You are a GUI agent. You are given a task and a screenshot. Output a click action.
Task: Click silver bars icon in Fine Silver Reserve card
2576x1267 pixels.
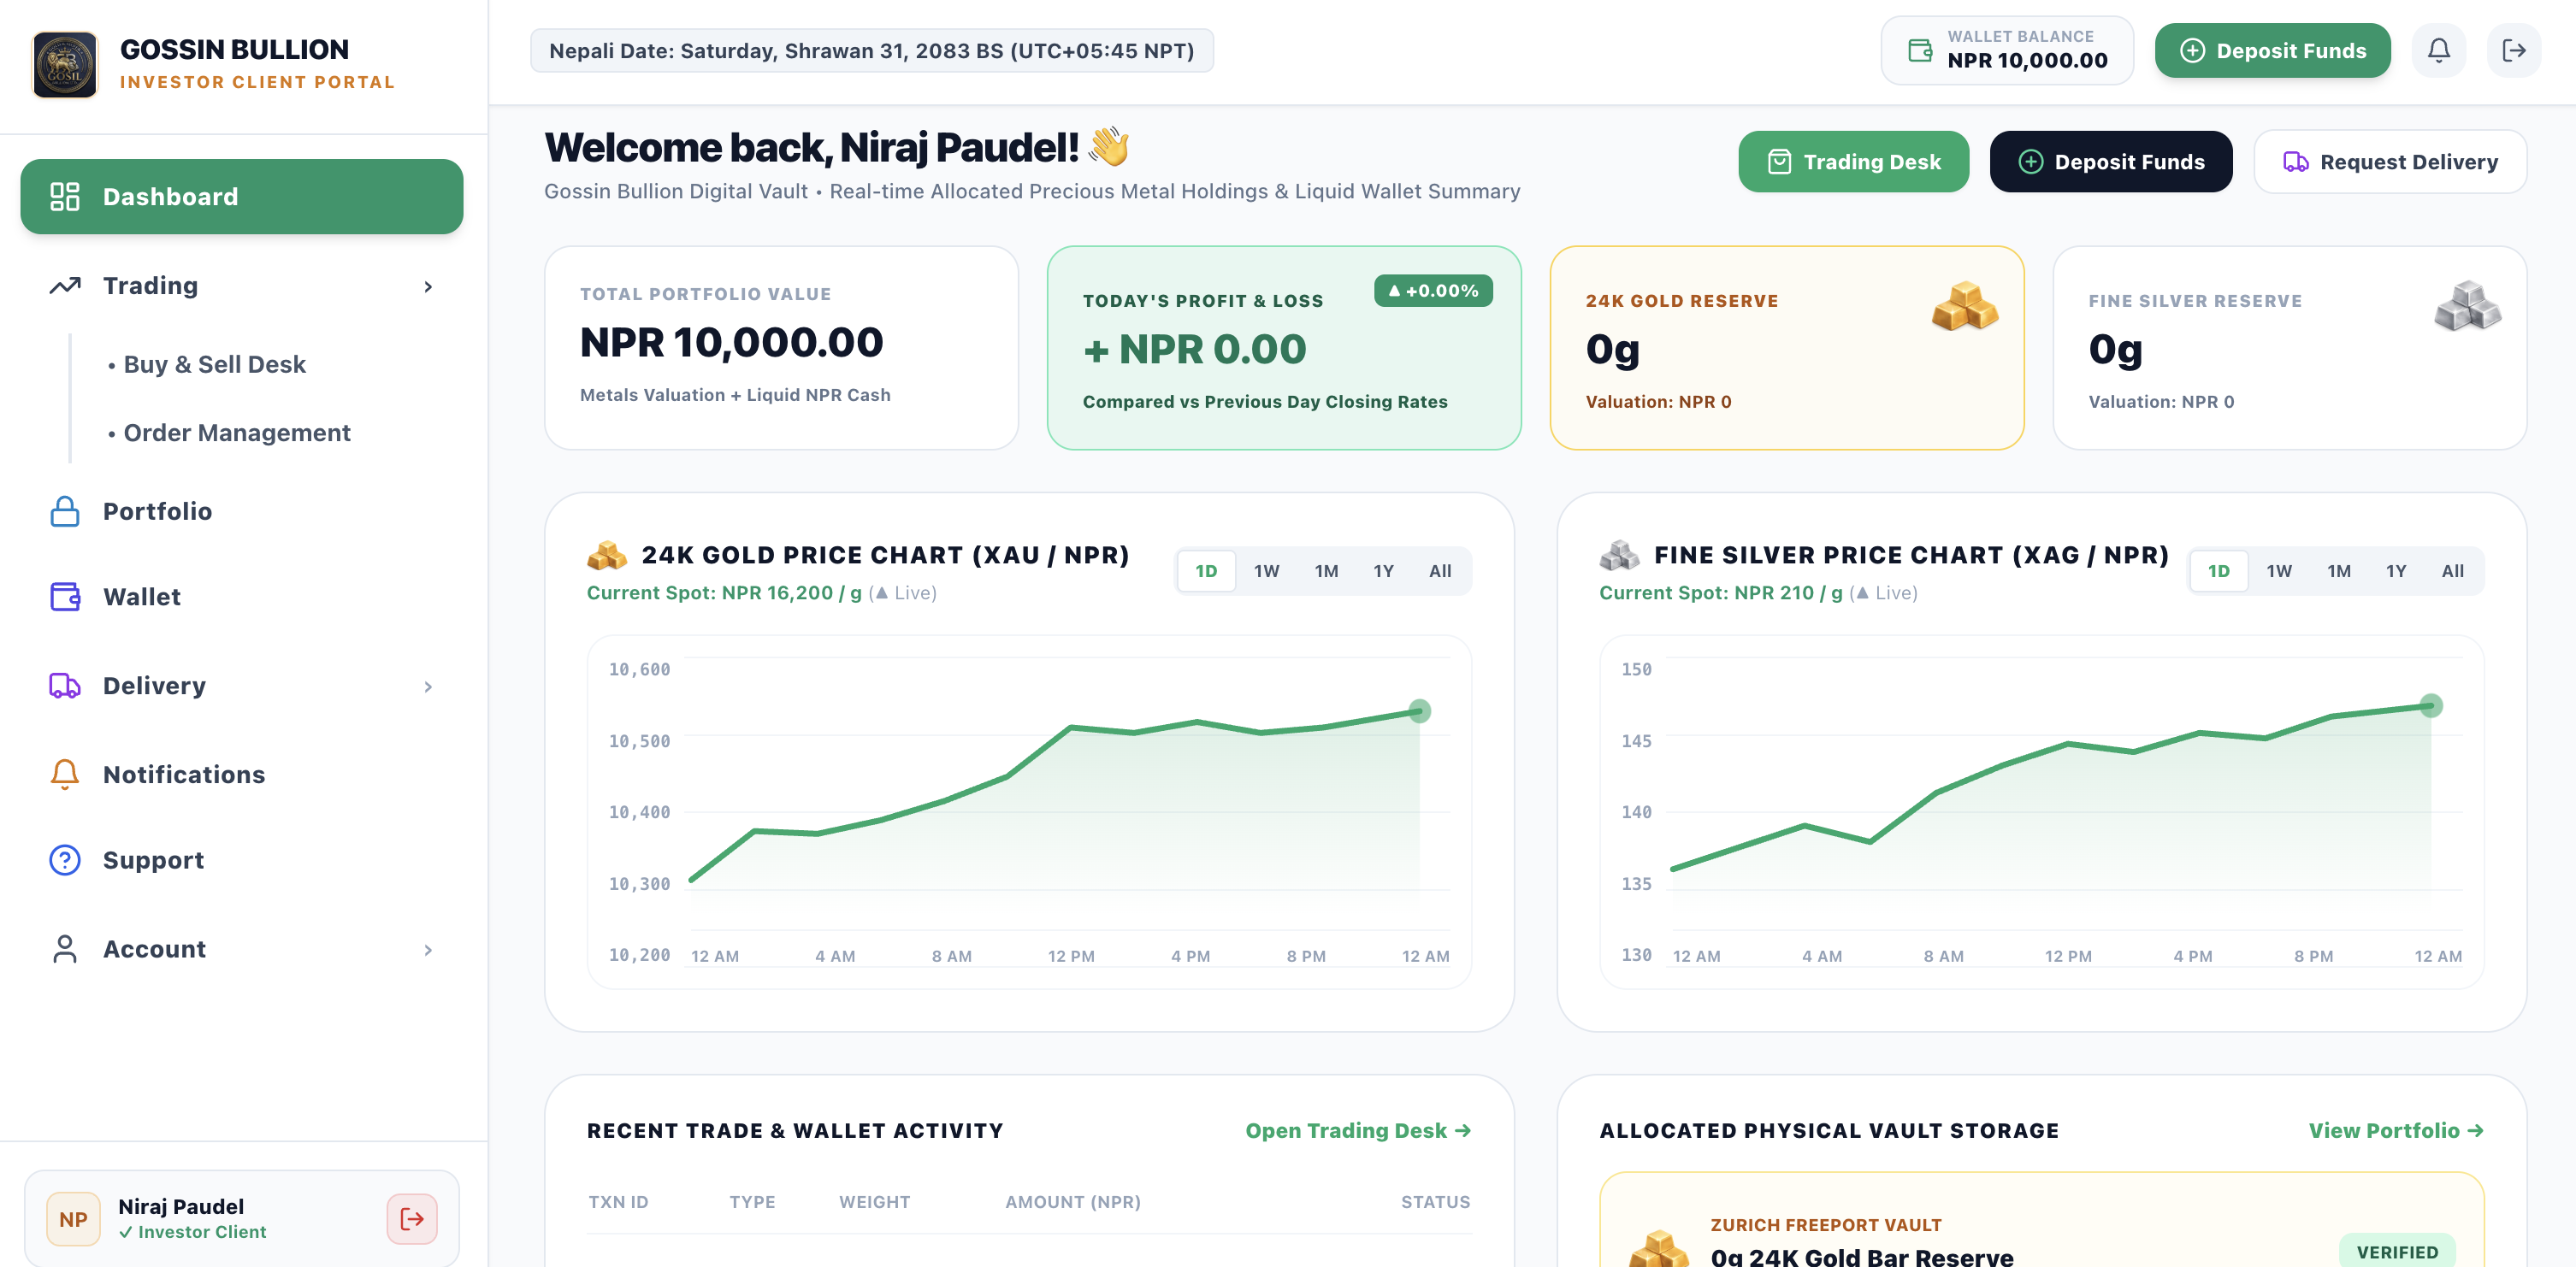point(2468,306)
